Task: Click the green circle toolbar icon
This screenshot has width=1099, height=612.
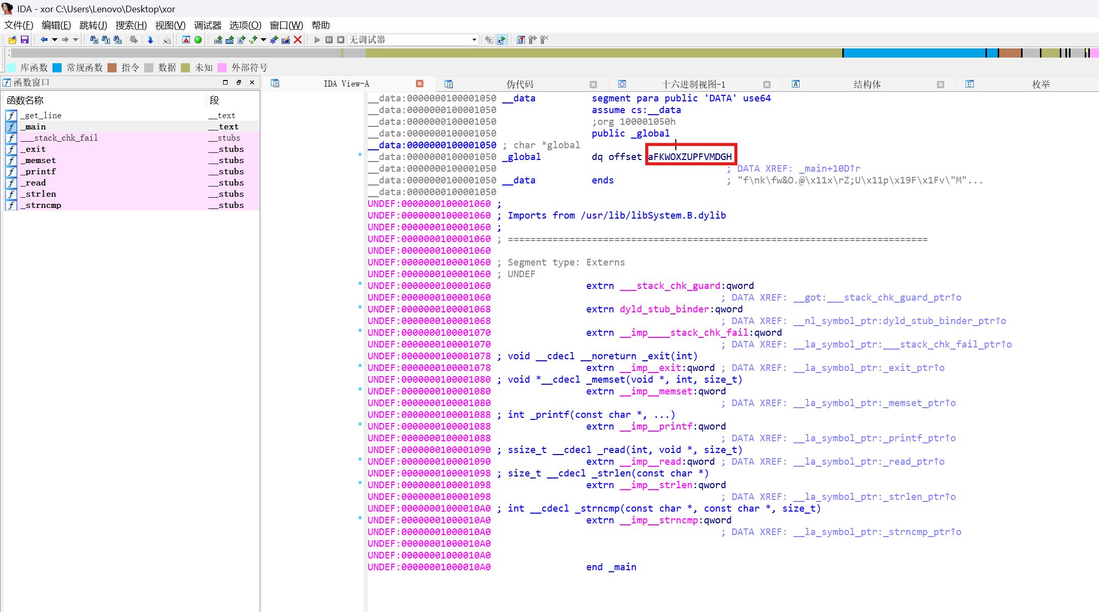Action: 198,40
